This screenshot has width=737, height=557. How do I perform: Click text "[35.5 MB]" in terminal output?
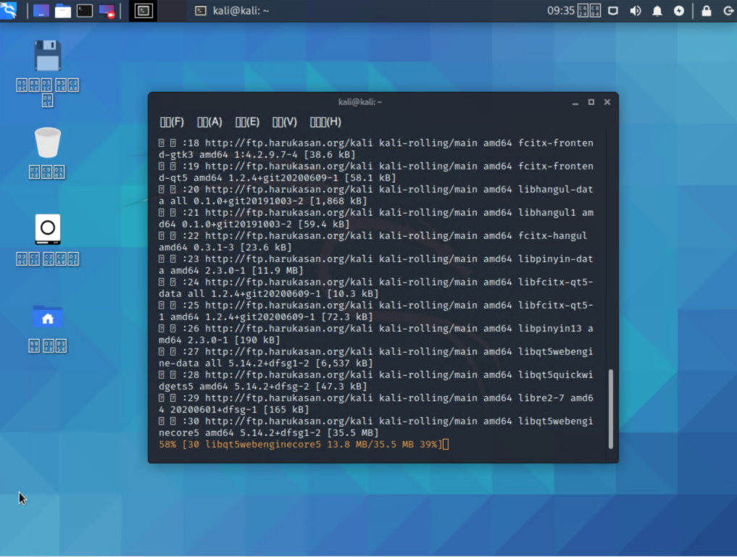[x=353, y=432]
